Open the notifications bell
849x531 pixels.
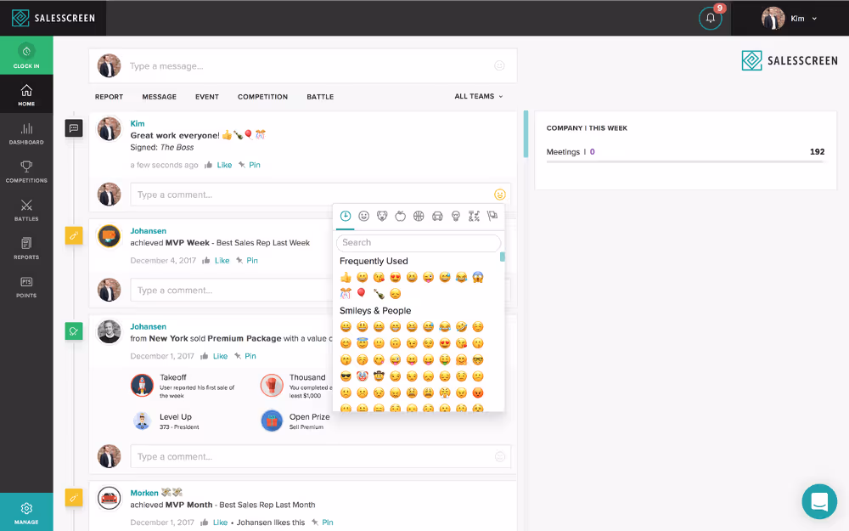(x=710, y=19)
